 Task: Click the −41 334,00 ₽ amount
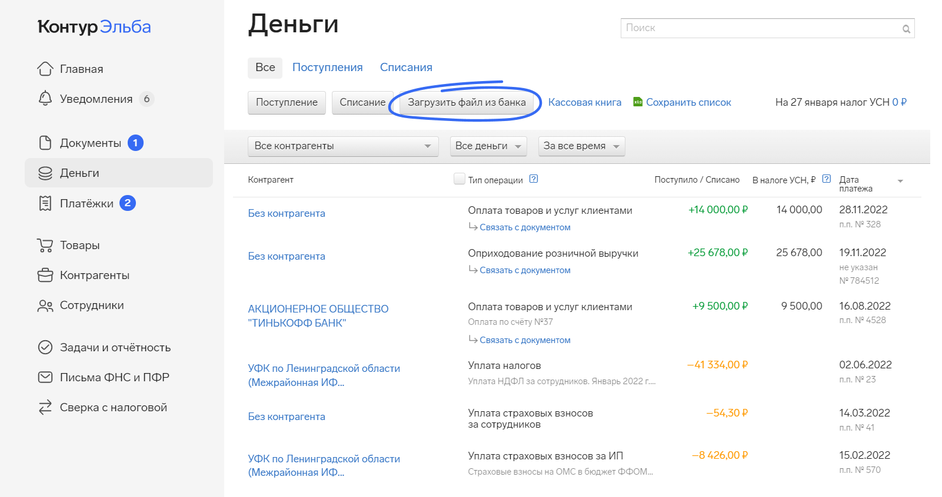click(x=717, y=365)
